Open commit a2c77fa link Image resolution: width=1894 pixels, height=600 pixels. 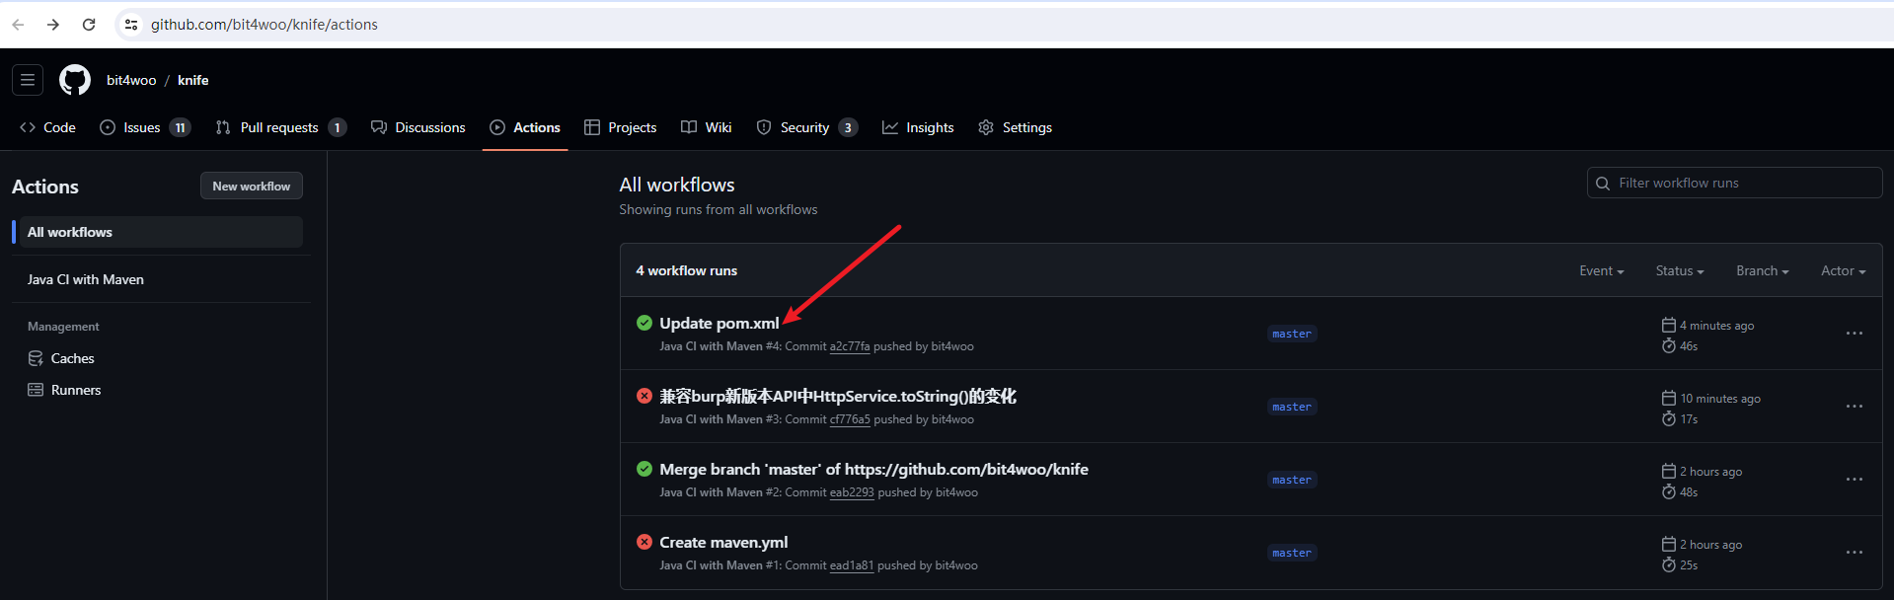coord(850,346)
